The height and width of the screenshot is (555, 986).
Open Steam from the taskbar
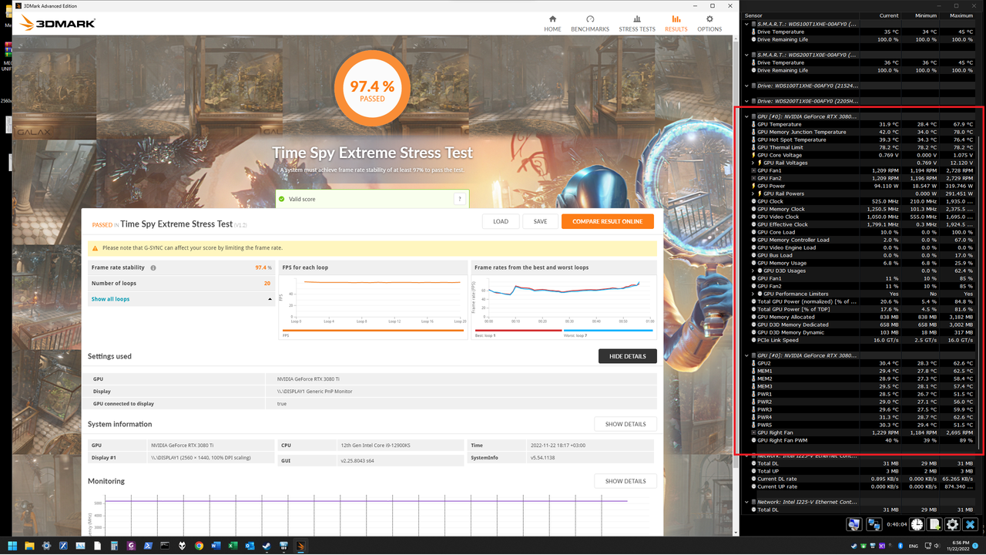point(267,546)
